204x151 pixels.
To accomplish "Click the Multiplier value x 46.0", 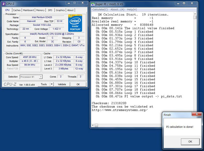I will point(30,61).
